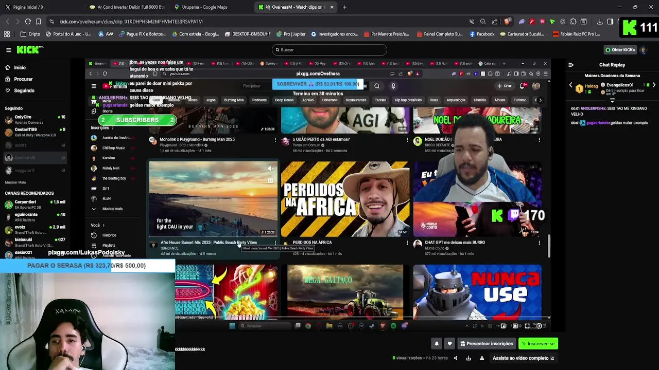Image resolution: width=659 pixels, height=370 pixels.
Task: Download the clip
Action: tap(469, 358)
